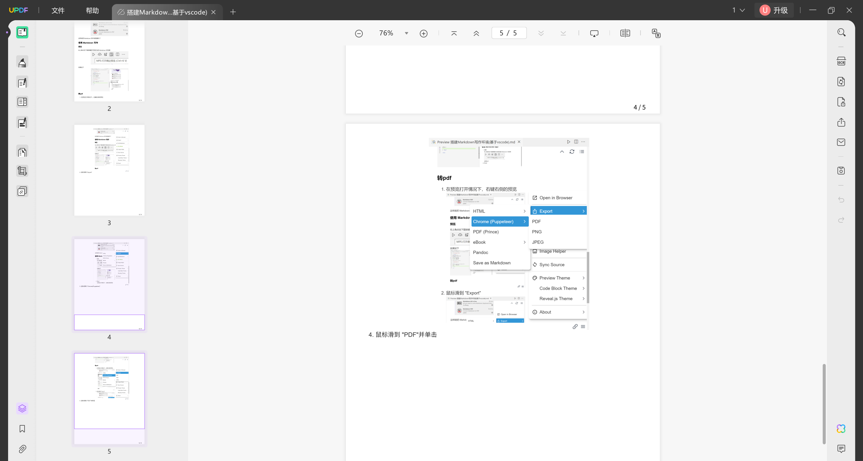This screenshot has height=461, width=863.
Task: Open the OCR tool in right sidebar
Action: pos(841,62)
